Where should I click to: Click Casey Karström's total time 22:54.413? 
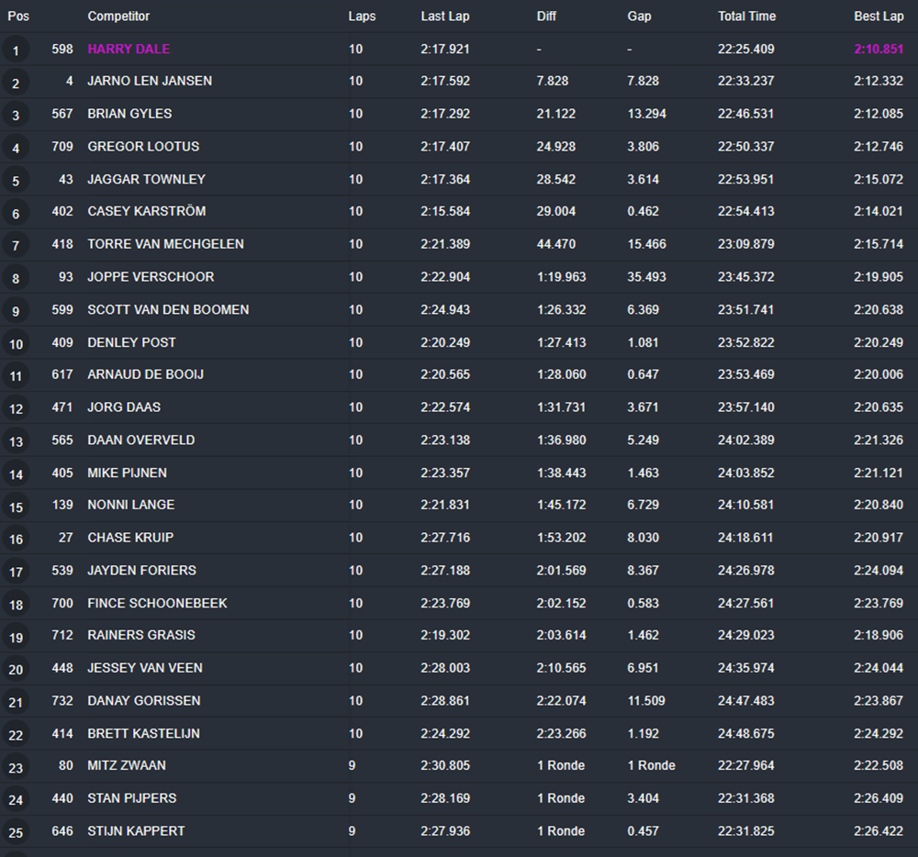click(745, 211)
